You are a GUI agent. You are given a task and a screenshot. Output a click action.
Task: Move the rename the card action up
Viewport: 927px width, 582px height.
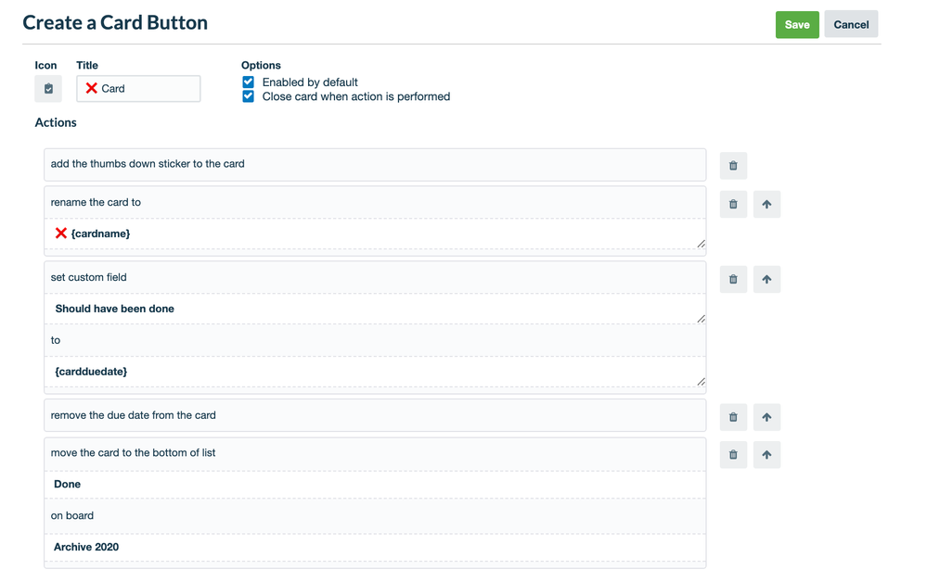tap(766, 204)
